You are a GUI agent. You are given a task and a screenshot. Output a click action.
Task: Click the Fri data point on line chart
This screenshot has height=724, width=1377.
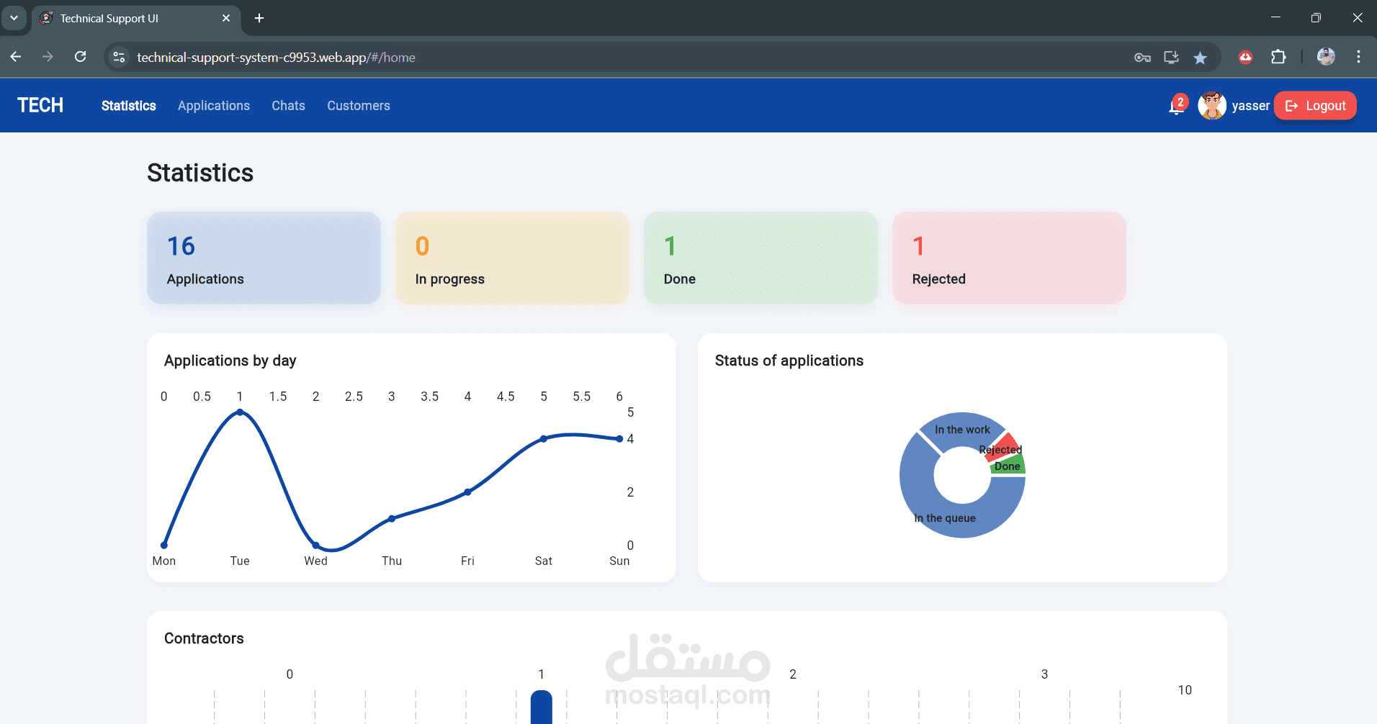point(467,492)
